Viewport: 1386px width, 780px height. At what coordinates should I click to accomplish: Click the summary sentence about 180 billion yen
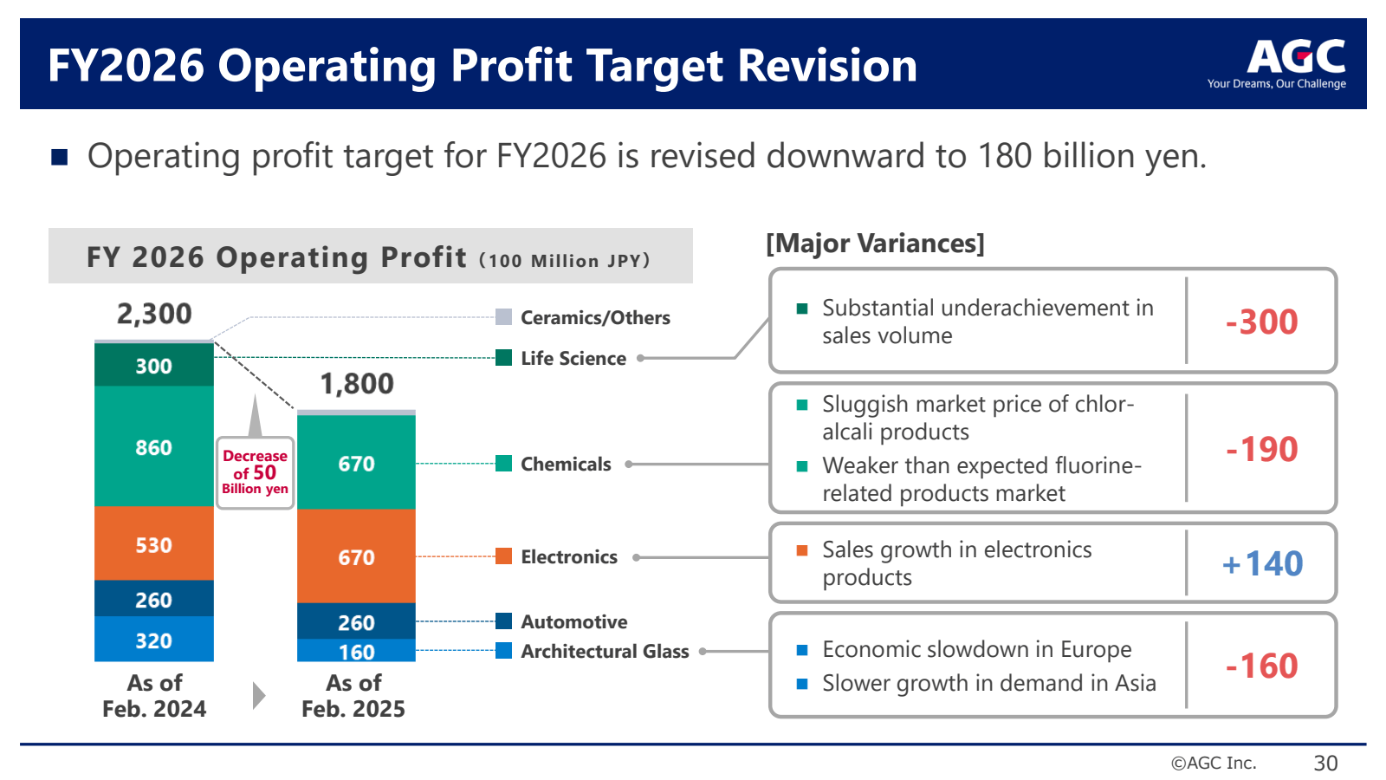646,156
